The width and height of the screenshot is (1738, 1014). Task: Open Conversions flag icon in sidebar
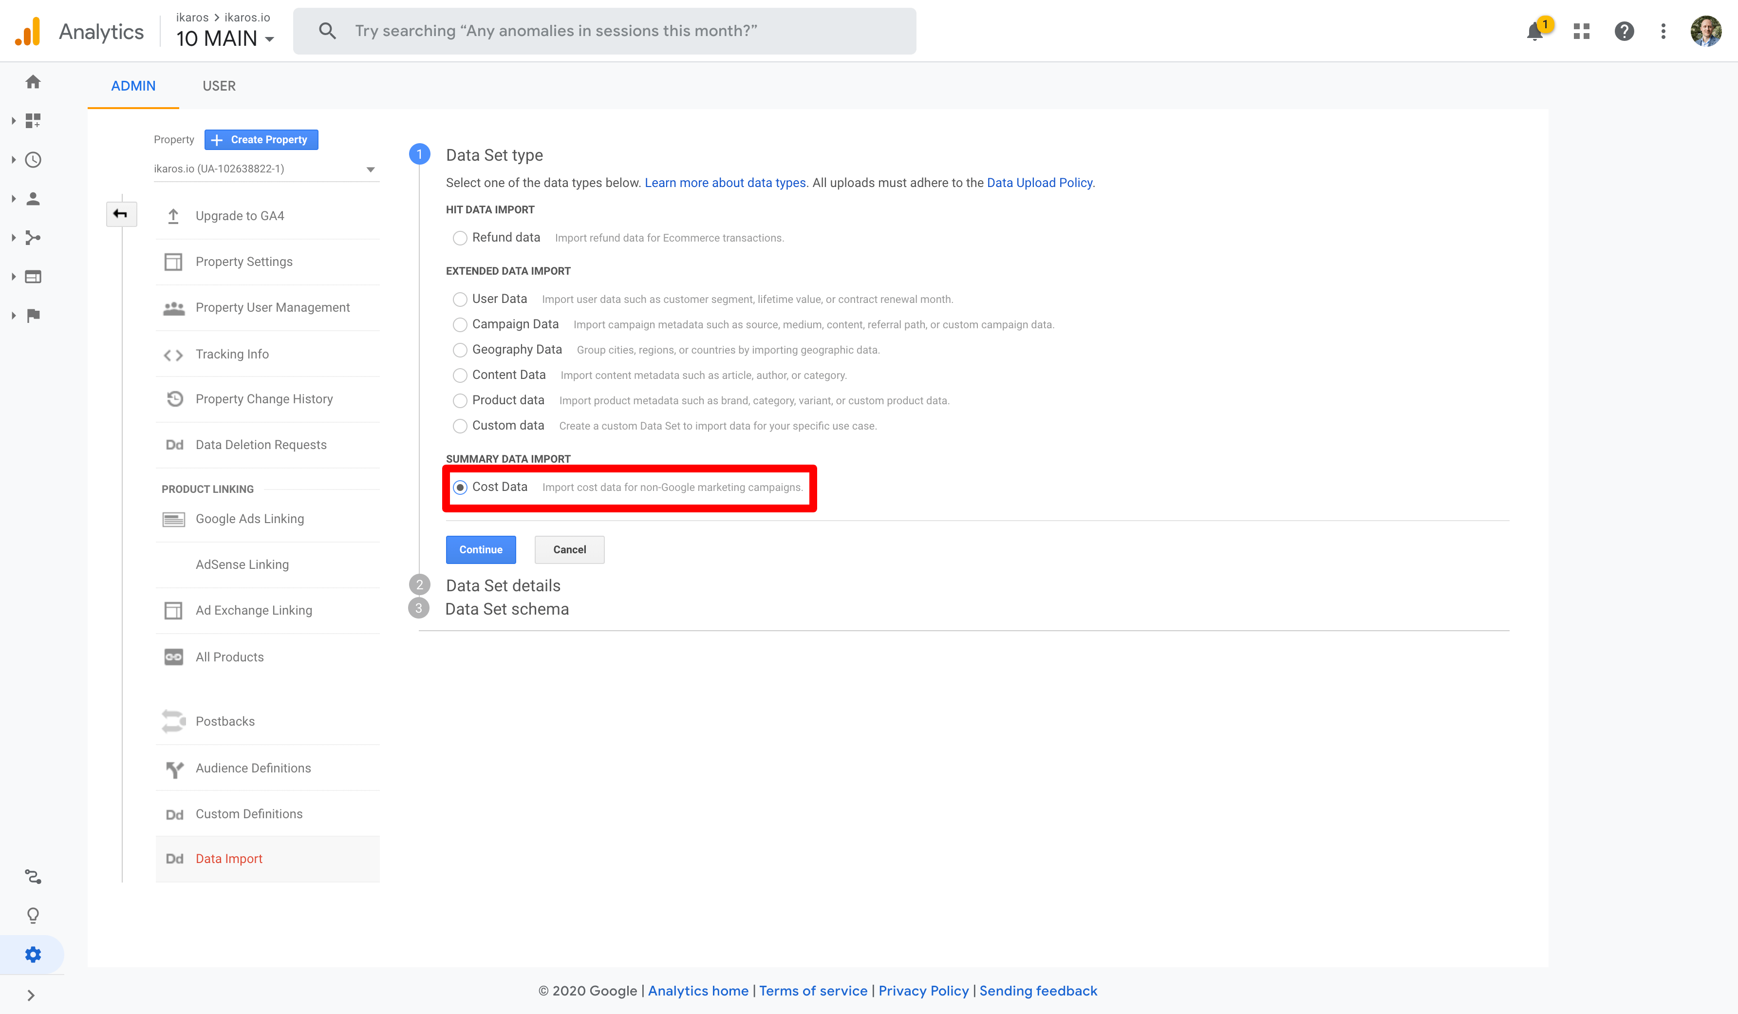tap(33, 315)
